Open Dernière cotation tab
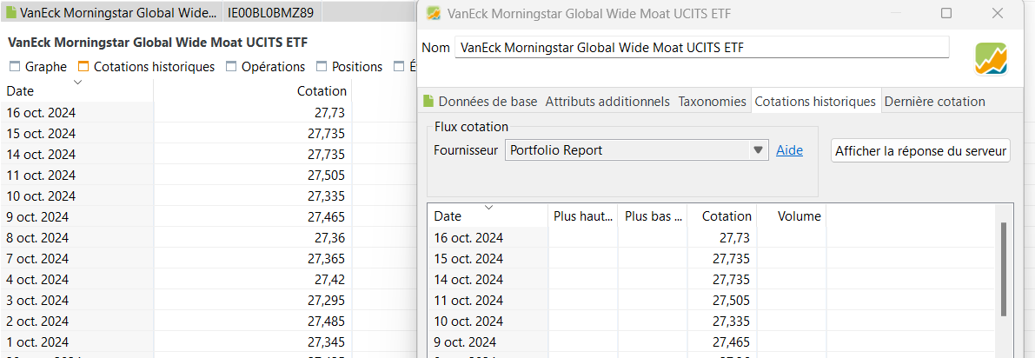Image resolution: width=1035 pixels, height=358 pixels. pos(935,101)
